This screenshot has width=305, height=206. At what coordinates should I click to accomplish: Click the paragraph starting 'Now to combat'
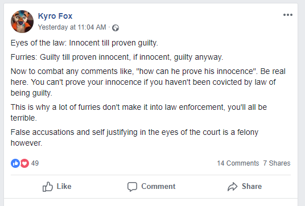click(148, 82)
